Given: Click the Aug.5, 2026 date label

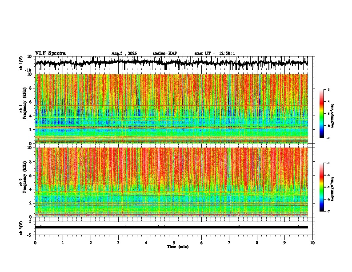Looking at the screenshot, I should point(124,53).
